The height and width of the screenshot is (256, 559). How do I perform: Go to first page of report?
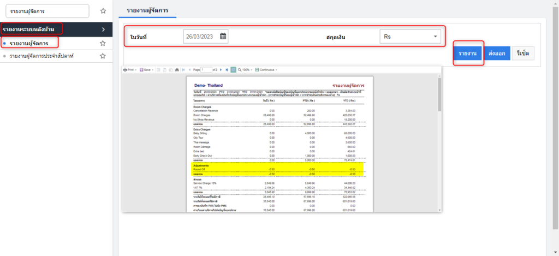pyautogui.click(x=183, y=70)
